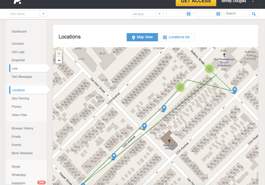This screenshot has width=265, height=185.
Task: Open the All time period dropdown
Action: coord(159,14)
